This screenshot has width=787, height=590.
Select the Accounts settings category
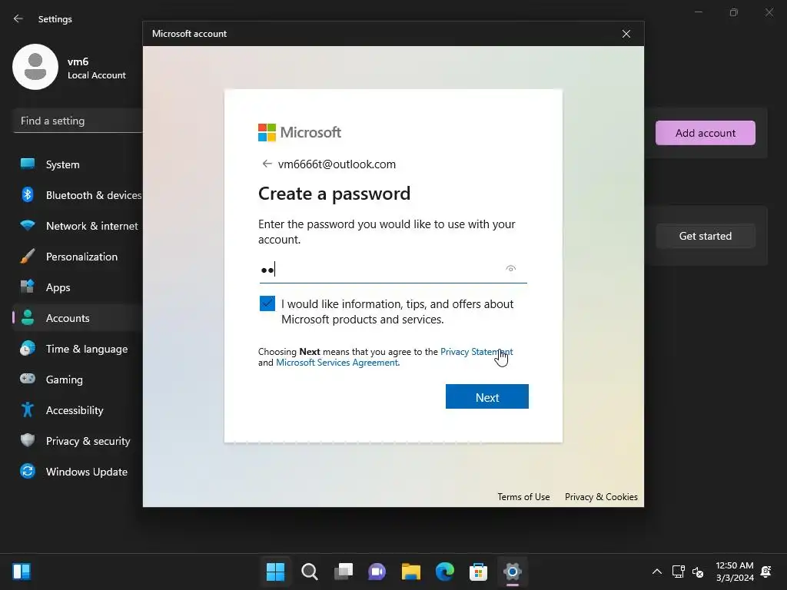[78, 318]
